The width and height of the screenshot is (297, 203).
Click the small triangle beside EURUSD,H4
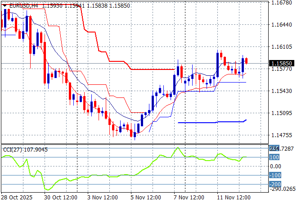(x=4, y=6)
